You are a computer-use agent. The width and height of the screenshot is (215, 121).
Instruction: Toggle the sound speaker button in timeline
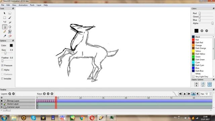(198, 94)
